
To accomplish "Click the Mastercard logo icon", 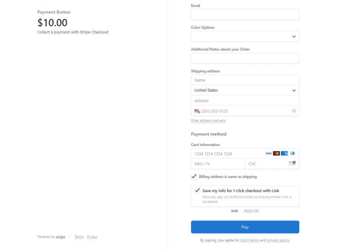I will pyautogui.click(x=276, y=153).
